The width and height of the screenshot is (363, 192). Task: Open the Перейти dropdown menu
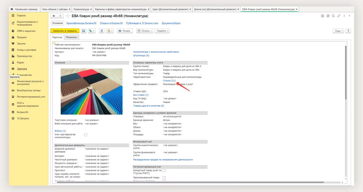(x=162, y=31)
